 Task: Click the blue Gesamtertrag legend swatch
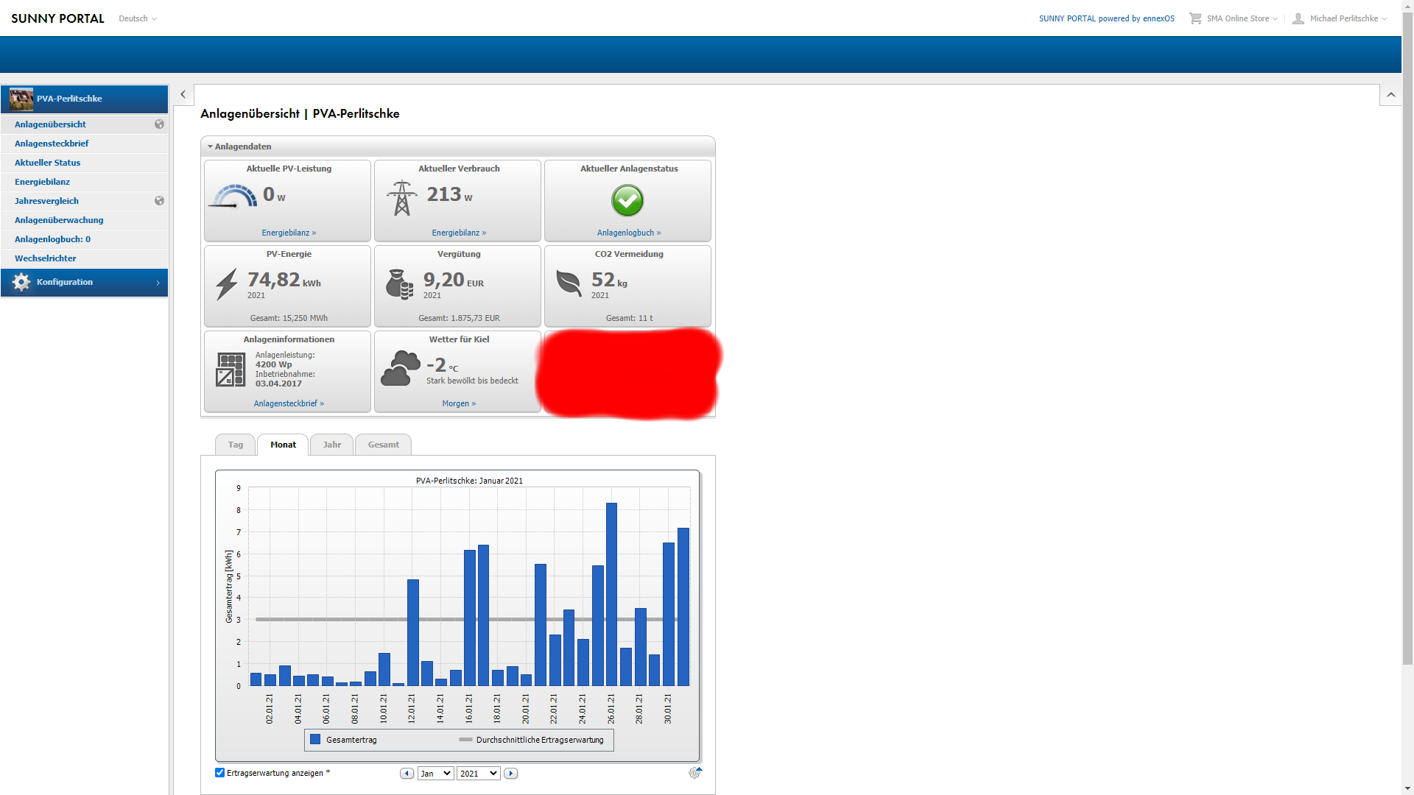click(x=315, y=740)
